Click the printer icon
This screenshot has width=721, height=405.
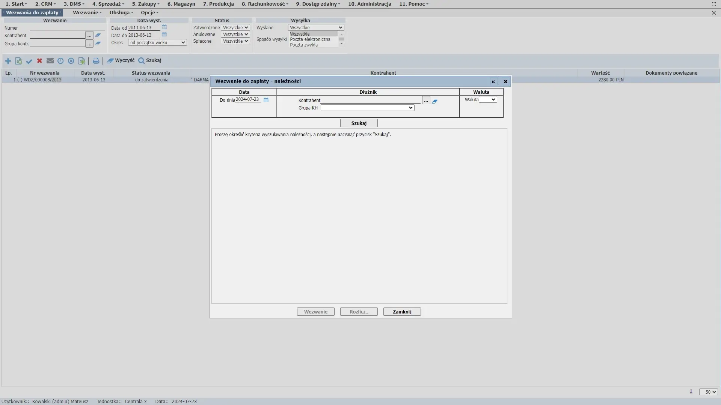point(96,61)
